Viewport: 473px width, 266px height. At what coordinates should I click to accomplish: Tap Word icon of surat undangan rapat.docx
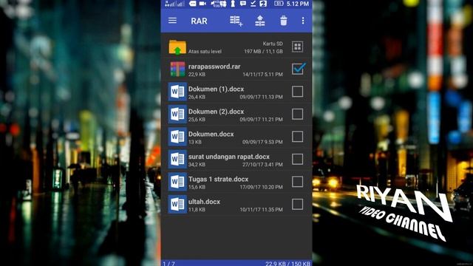pos(177,159)
